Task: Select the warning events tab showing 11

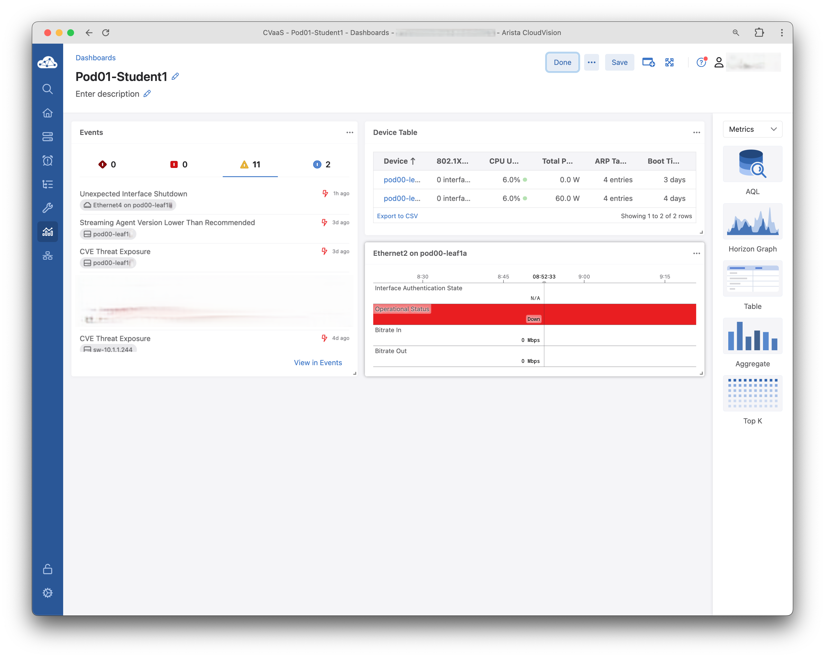Action: (x=250, y=164)
